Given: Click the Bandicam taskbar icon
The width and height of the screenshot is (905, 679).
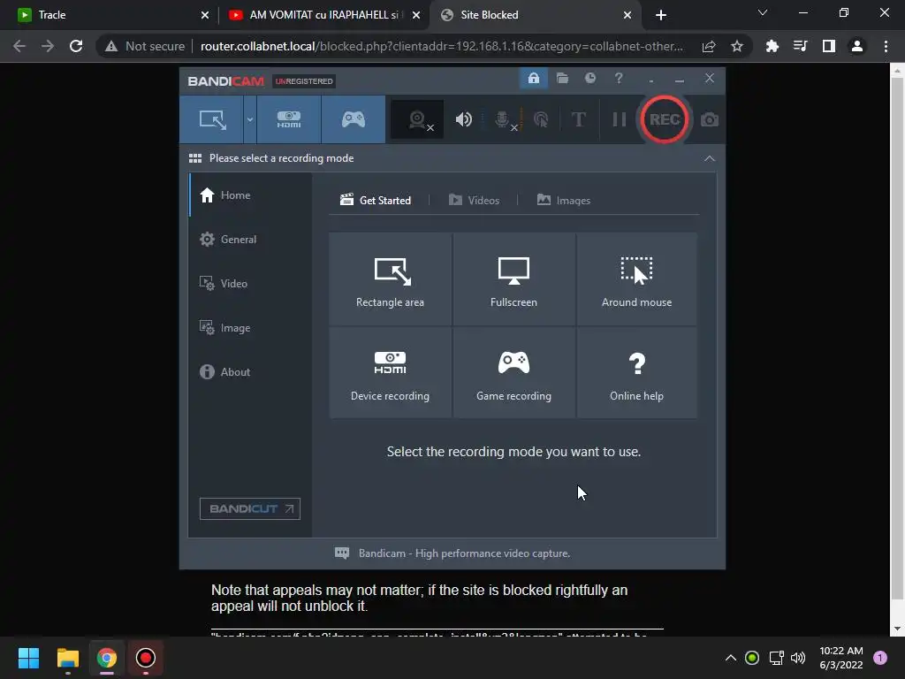Looking at the screenshot, I should pyautogui.click(x=146, y=658).
